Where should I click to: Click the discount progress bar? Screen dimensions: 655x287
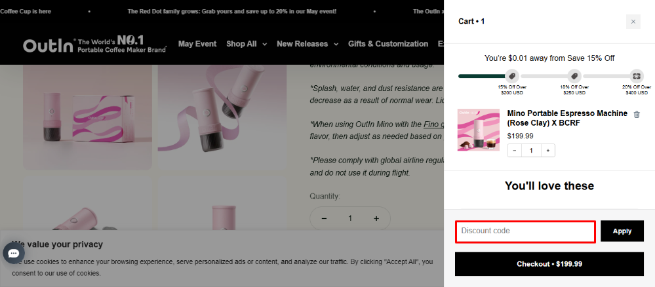pyautogui.click(x=551, y=76)
